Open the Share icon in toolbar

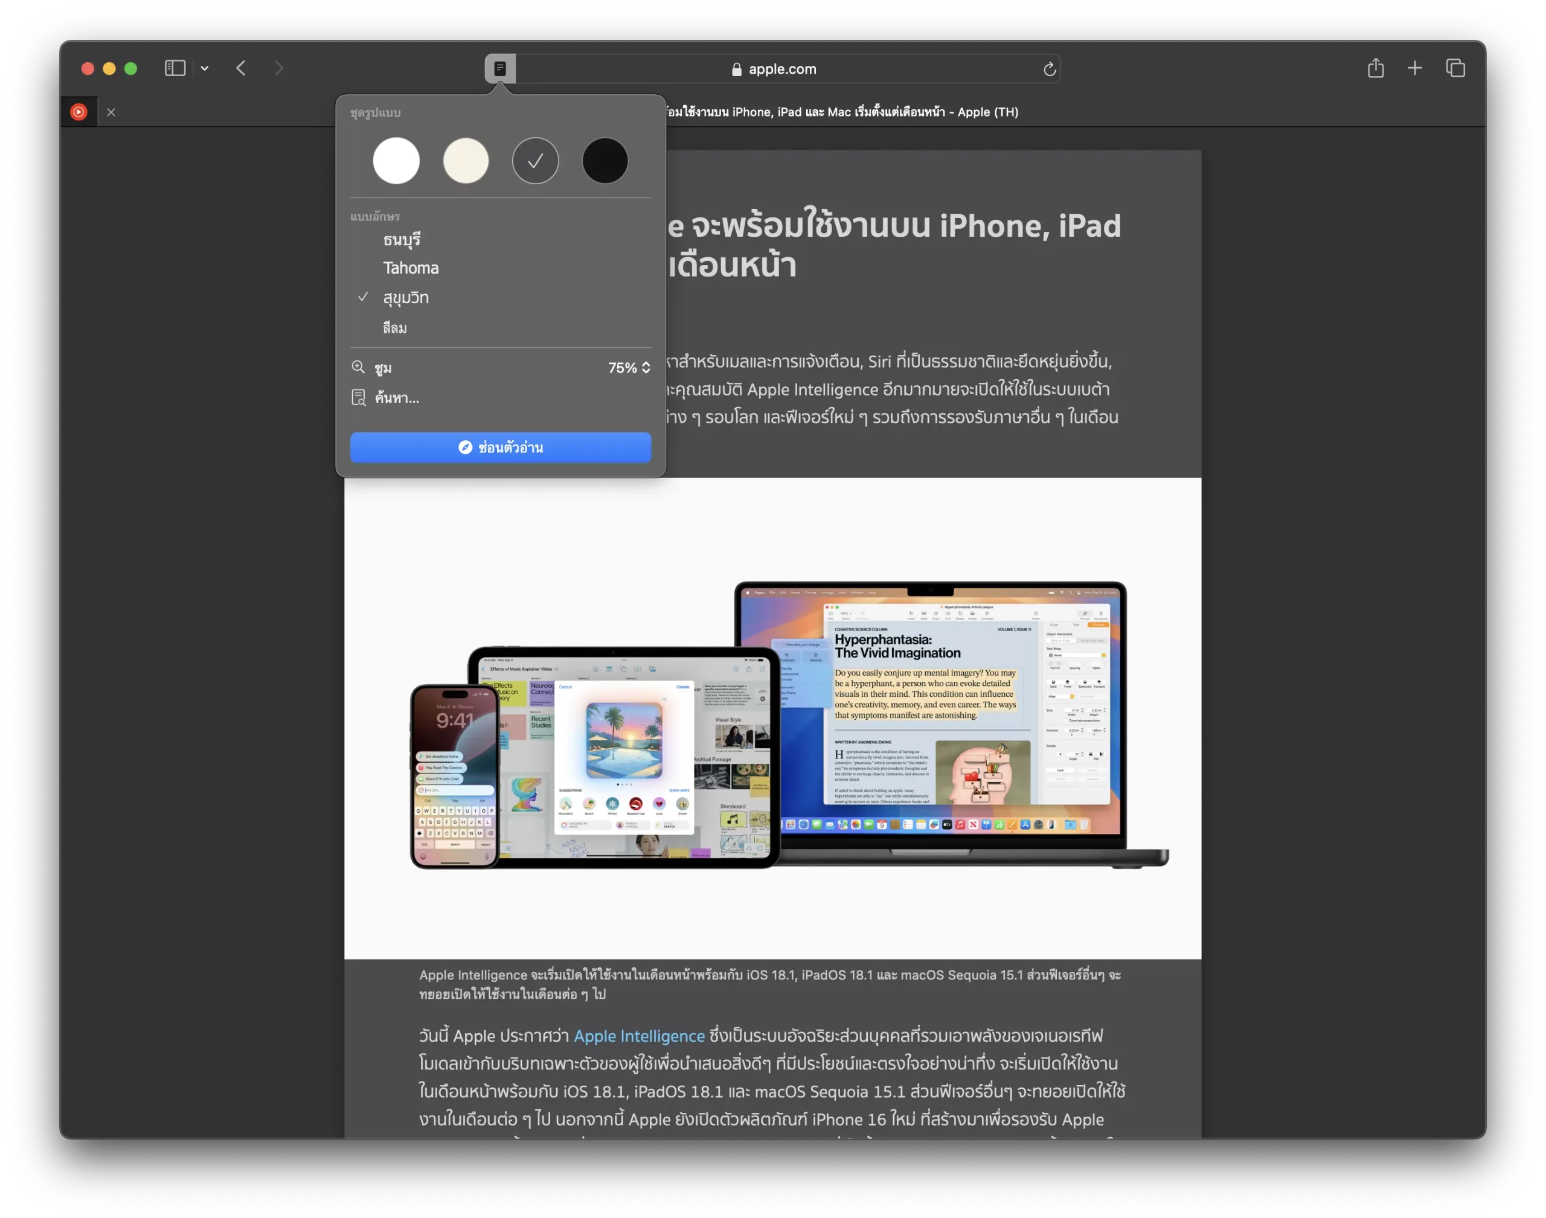[x=1376, y=68]
